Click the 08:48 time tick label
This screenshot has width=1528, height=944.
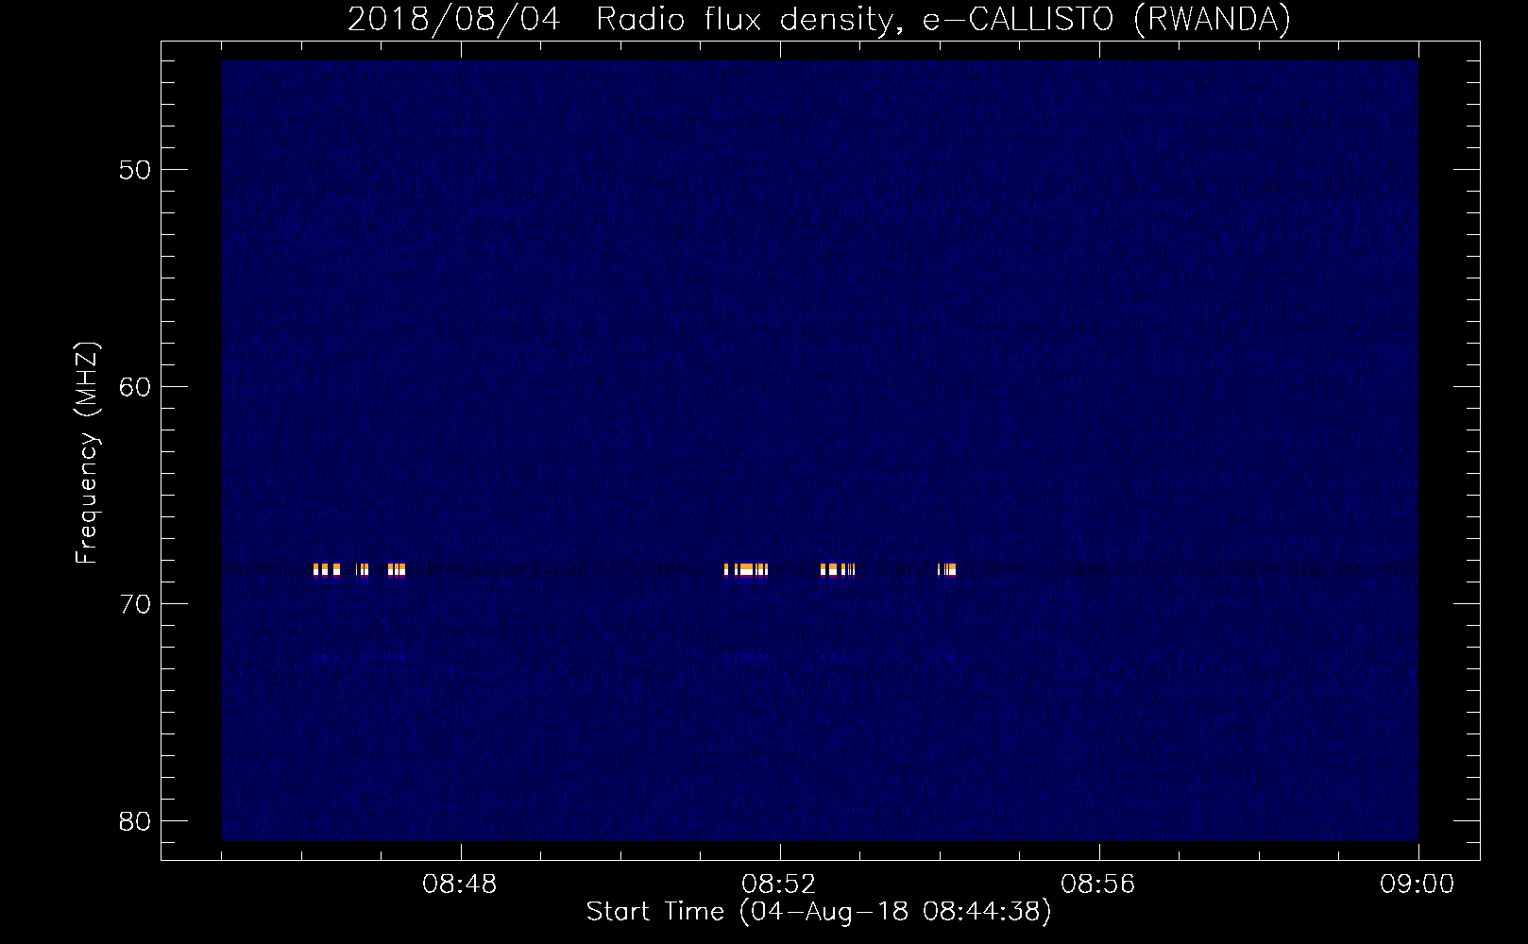pos(460,885)
